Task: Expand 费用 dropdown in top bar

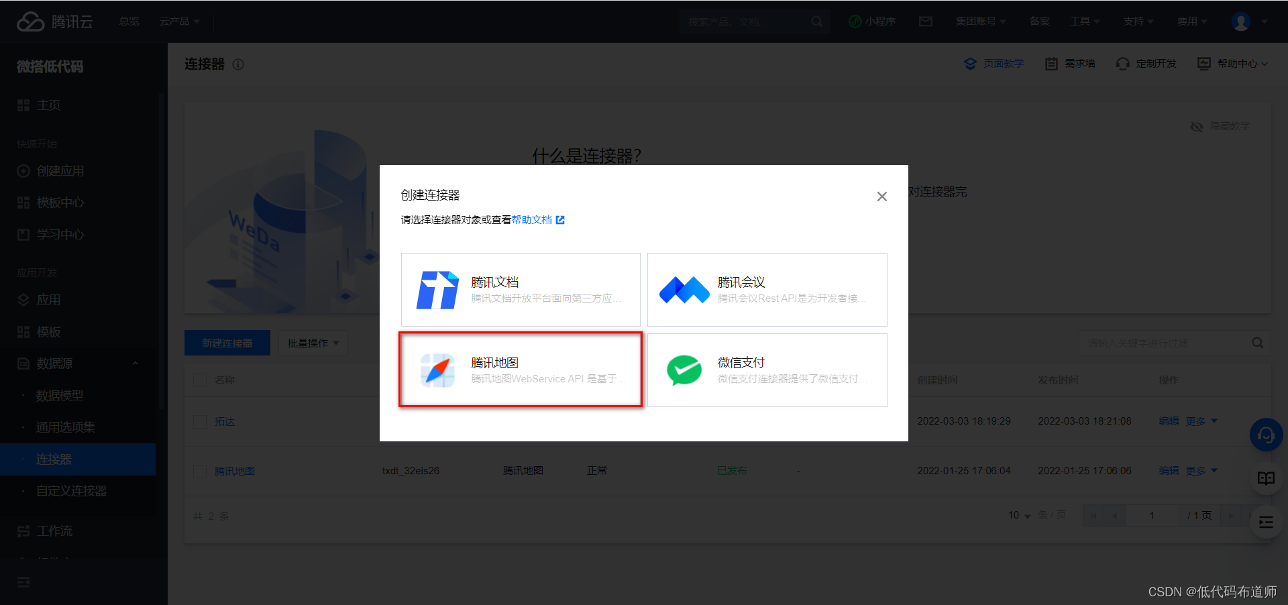Action: 1192,21
